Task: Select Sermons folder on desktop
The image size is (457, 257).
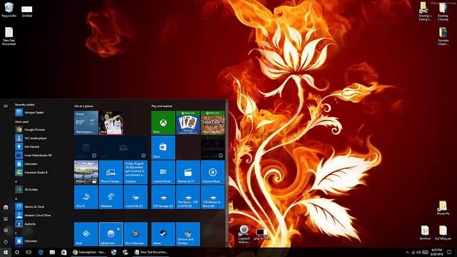Action: point(425,233)
